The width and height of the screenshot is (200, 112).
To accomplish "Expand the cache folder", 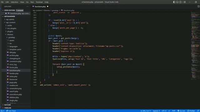I will [x=9, y=26].
